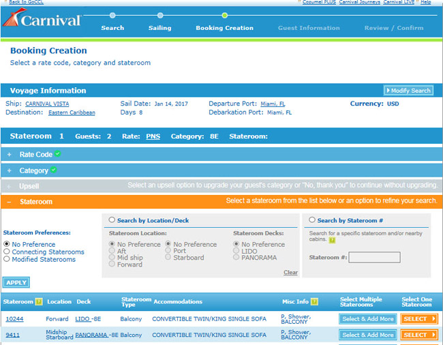This screenshot has width=443, height=345.
Task: Choose Port side option
Action: click(168, 250)
